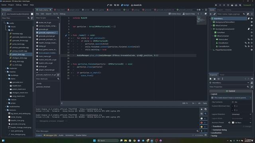This screenshot has height=143, width=255.
Task: Click the Control class header button
Action: pos(231,91)
